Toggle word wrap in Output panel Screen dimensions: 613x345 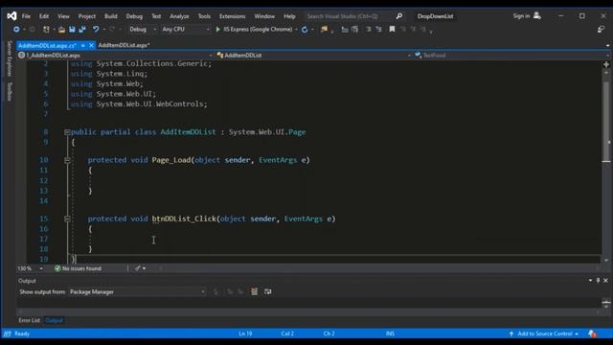point(268,291)
